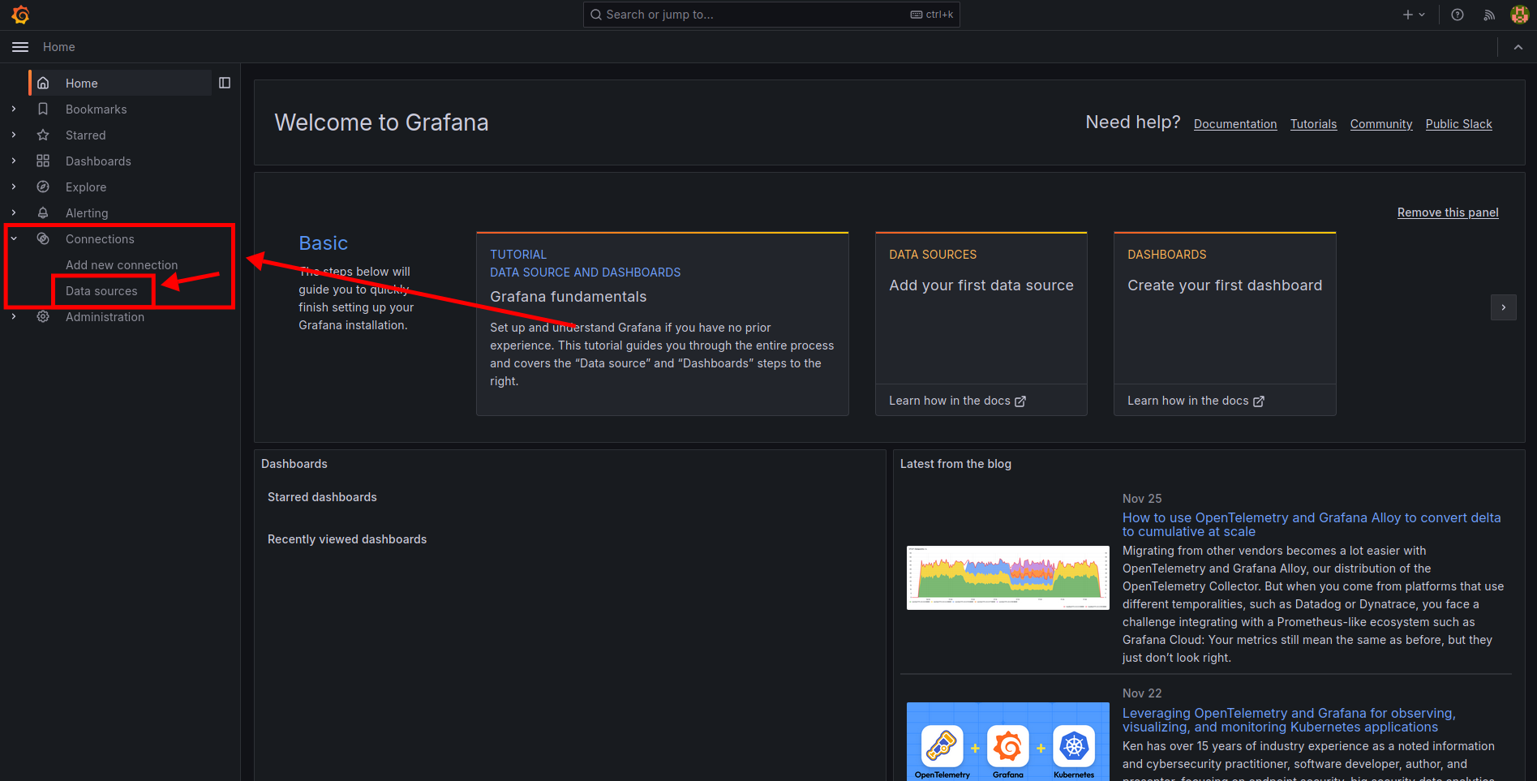Click the Home breadcrumb in the header
This screenshot has width=1537, height=781.
coord(59,47)
